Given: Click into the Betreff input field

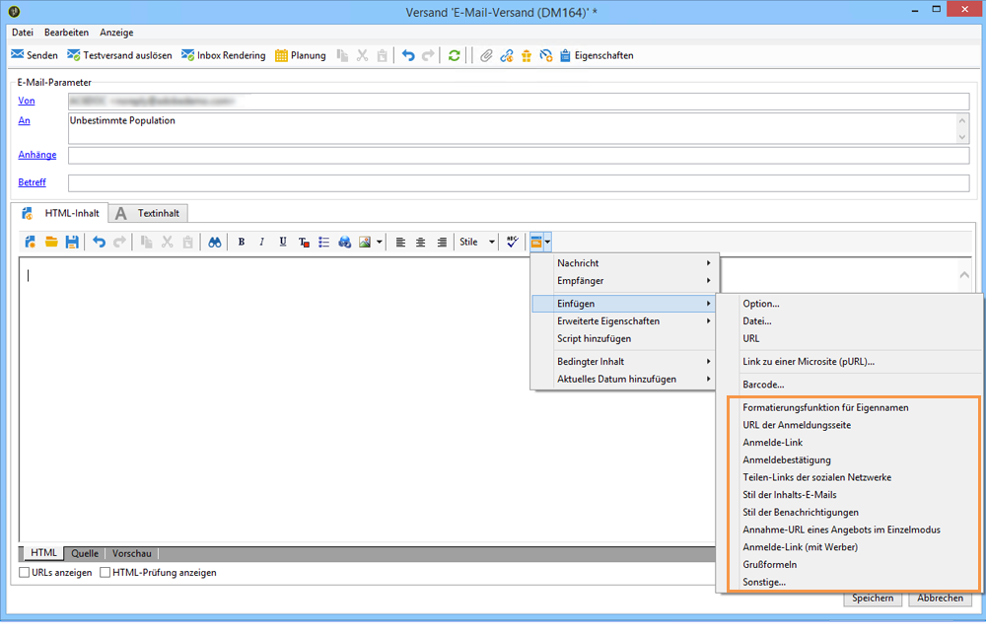Looking at the screenshot, I should click(518, 183).
